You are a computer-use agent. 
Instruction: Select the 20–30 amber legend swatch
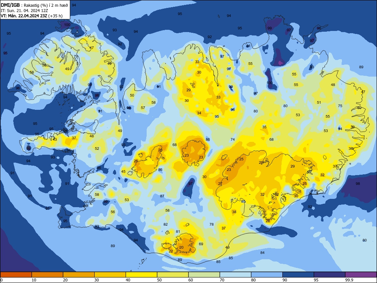[x=79, y=275]
